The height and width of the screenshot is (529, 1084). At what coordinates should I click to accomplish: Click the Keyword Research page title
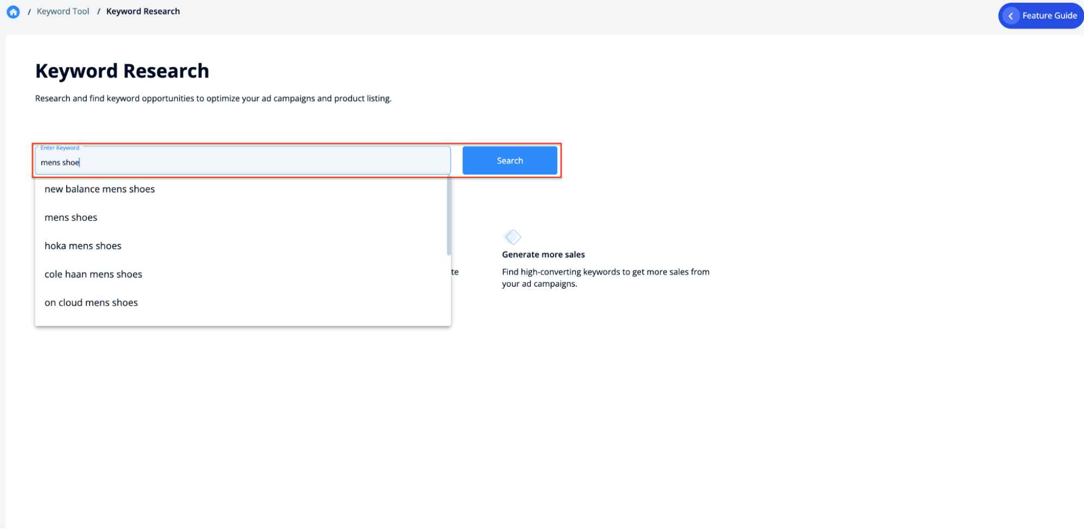(x=122, y=71)
